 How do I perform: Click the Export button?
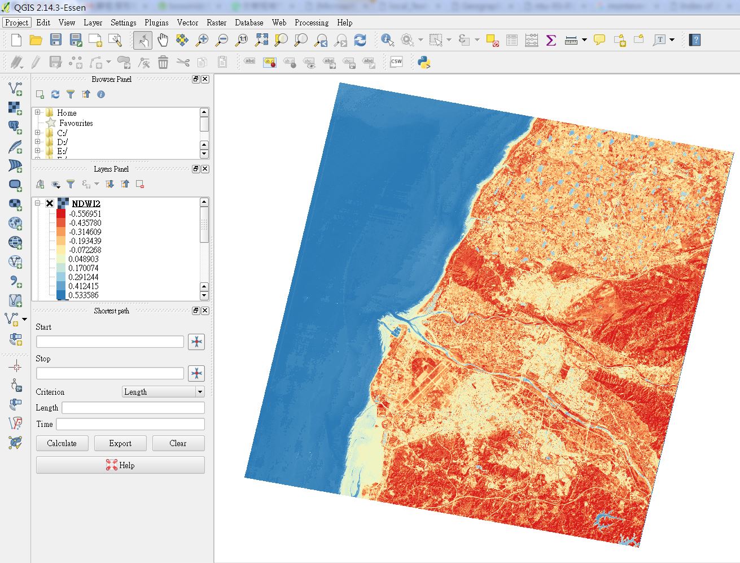tap(120, 443)
